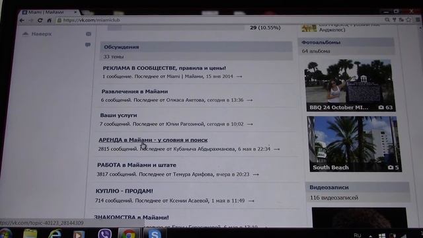Click the 64 альбома count text
The height and width of the screenshot is (238, 423).
[x=316, y=51]
